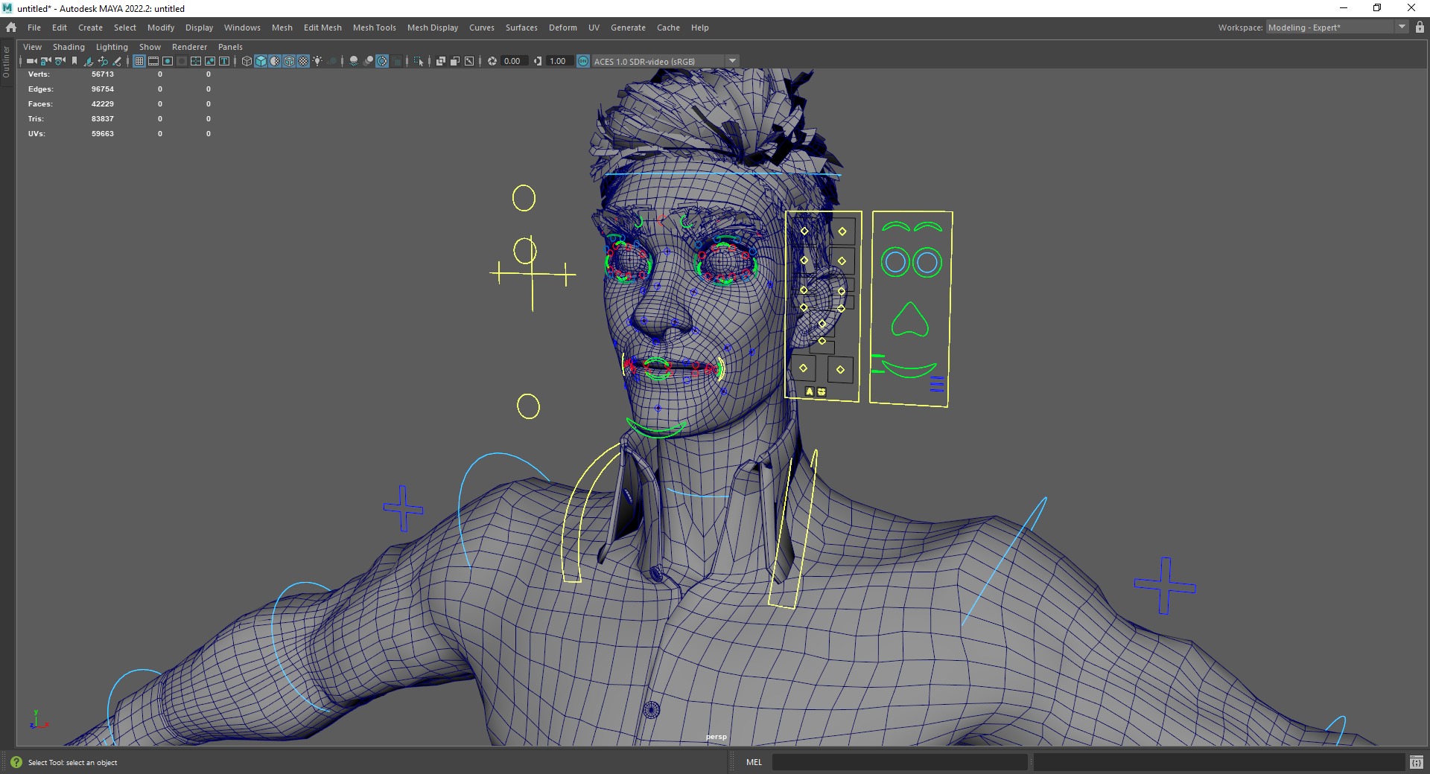Click the Isolate Select icon
Image resolution: width=1430 pixels, height=774 pixels.
pos(419,61)
